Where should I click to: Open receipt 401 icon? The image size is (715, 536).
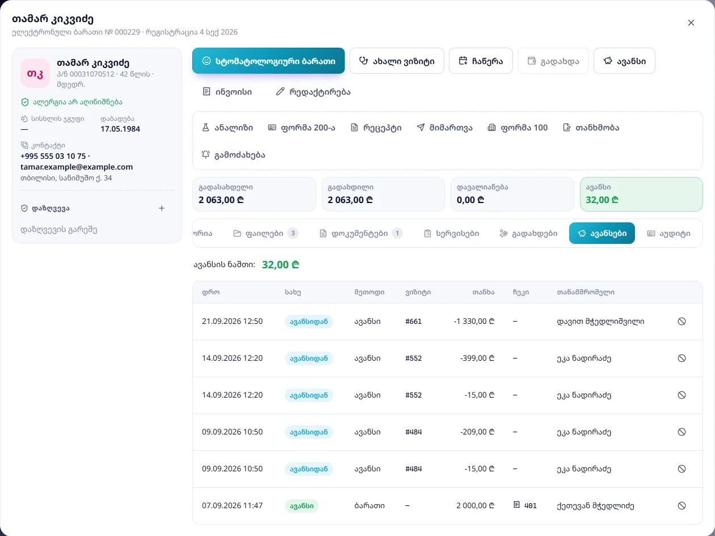point(516,505)
